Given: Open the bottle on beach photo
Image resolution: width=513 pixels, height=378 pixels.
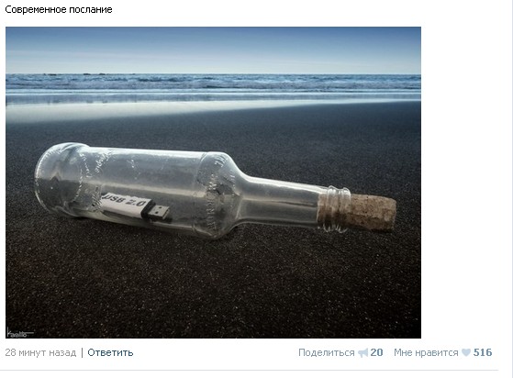Looking at the screenshot, I should [213, 183].
